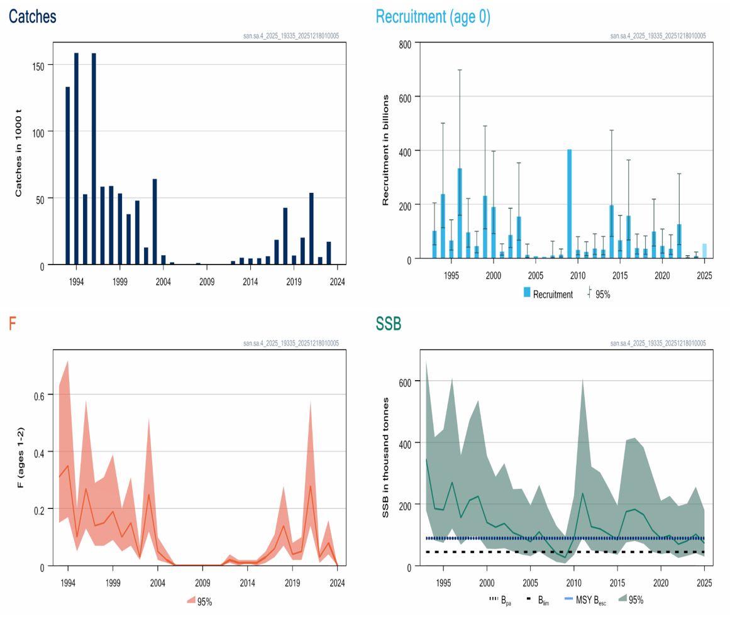Click the 'Catches in 1000 t' axis label
This screenshot has height=617, width=730.
pos(19,153)
